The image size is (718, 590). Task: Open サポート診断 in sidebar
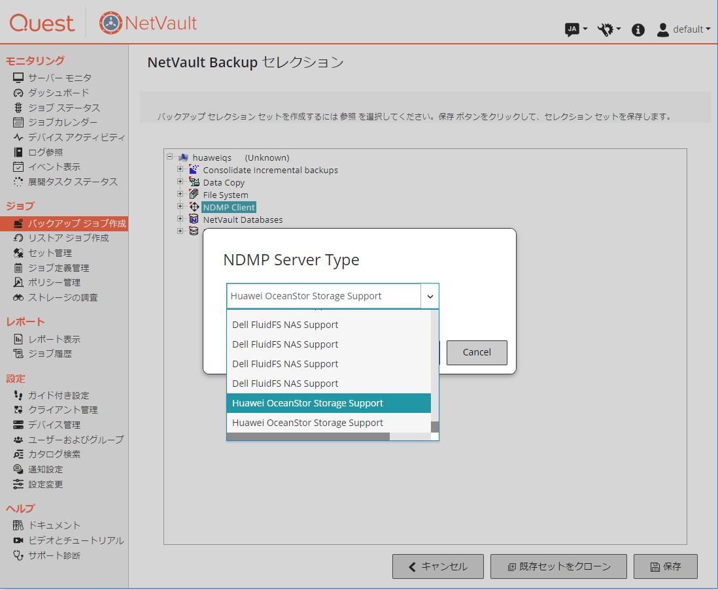54,555
